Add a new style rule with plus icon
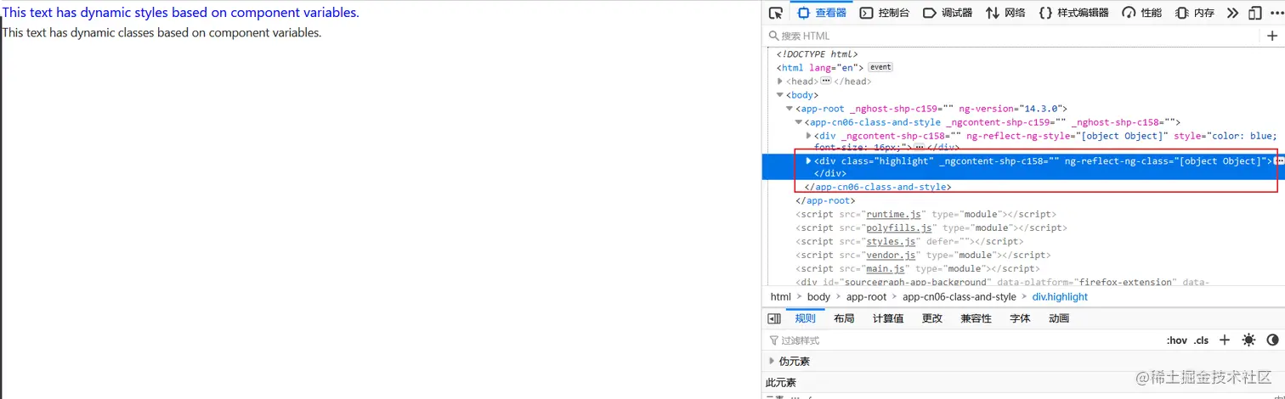Image resolution: width=1285 pixels, height=399 pixels. coord(1225,340)
